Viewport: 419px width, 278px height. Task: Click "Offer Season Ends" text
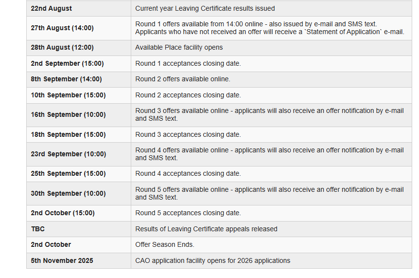coord(164,244)
